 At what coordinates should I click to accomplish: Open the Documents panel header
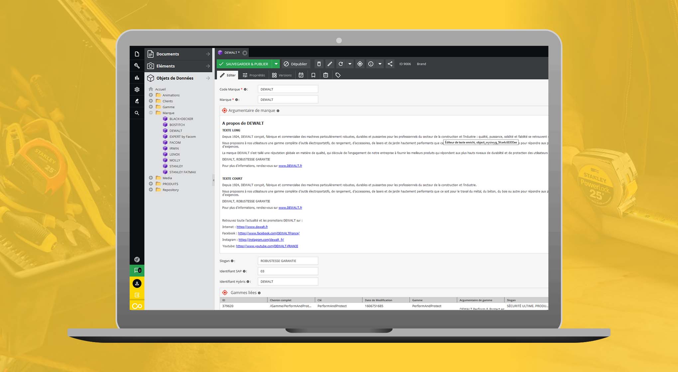pyautogui.click(x=179, y=54)
